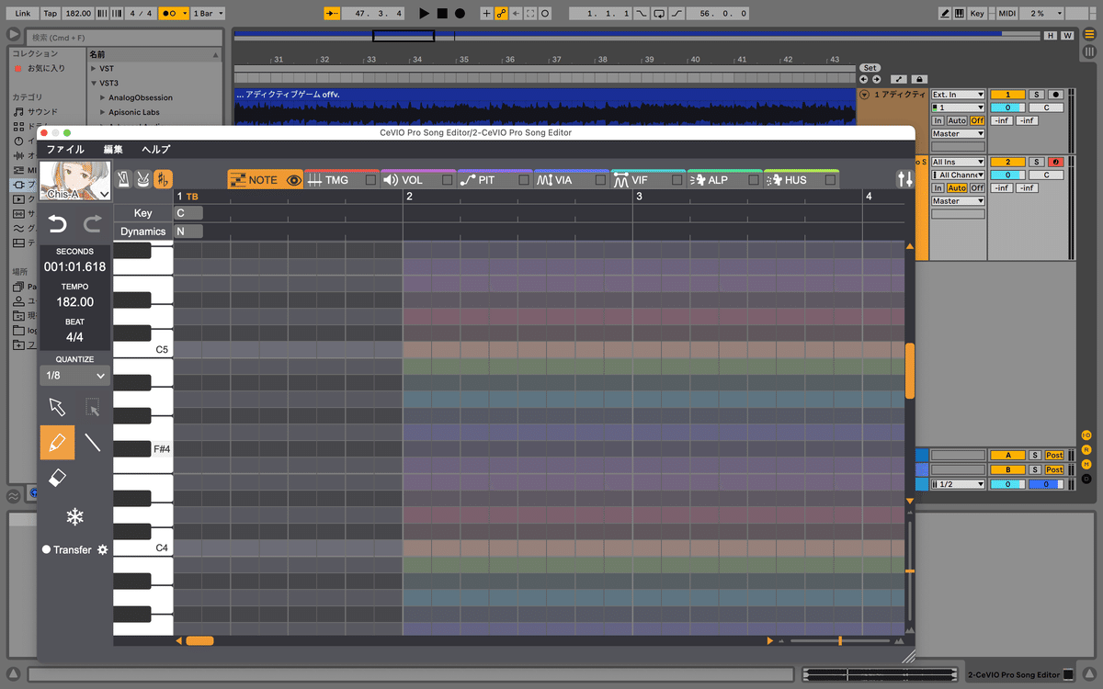
Task: Click the CeVIO vertical zoom slider
Action: (910, 570)
